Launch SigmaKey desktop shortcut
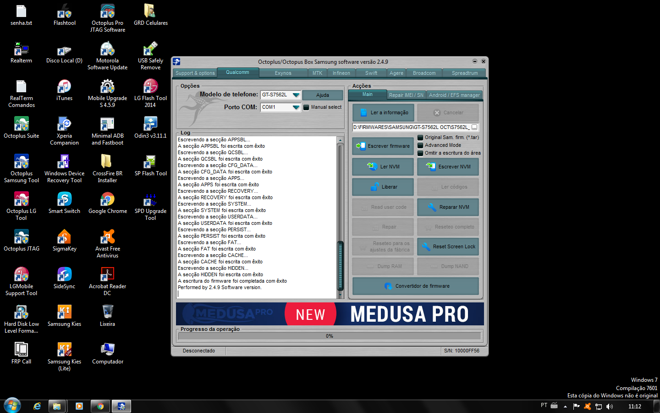This screenshot has height=413, width=660. pos(65,240)
